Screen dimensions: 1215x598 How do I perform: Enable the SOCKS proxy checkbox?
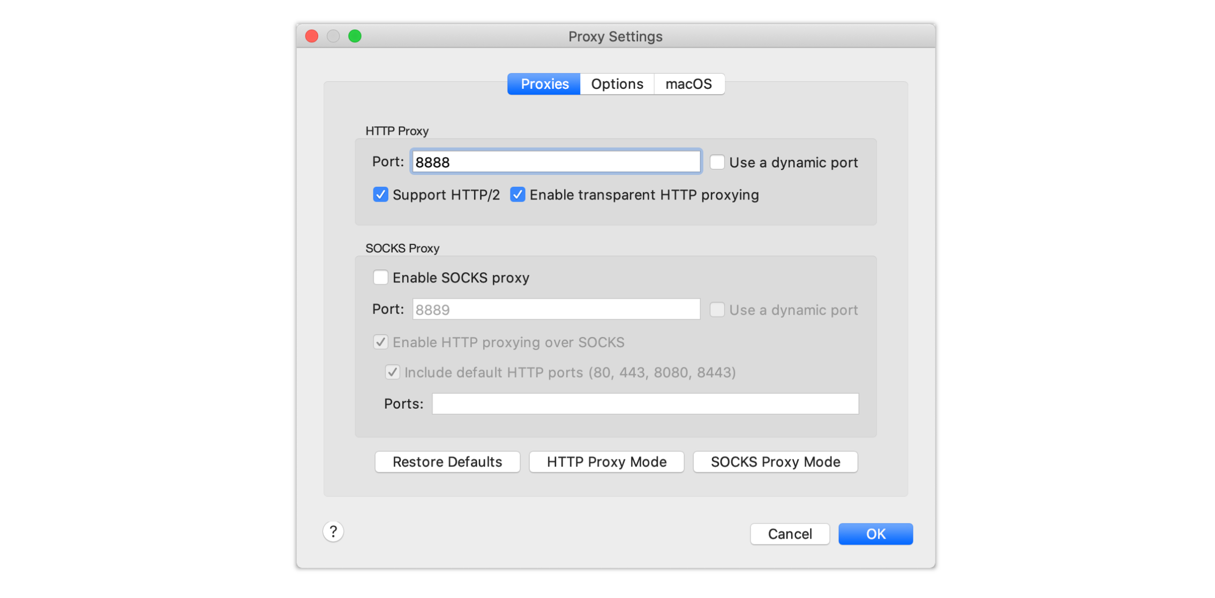[x=380, y=278]
